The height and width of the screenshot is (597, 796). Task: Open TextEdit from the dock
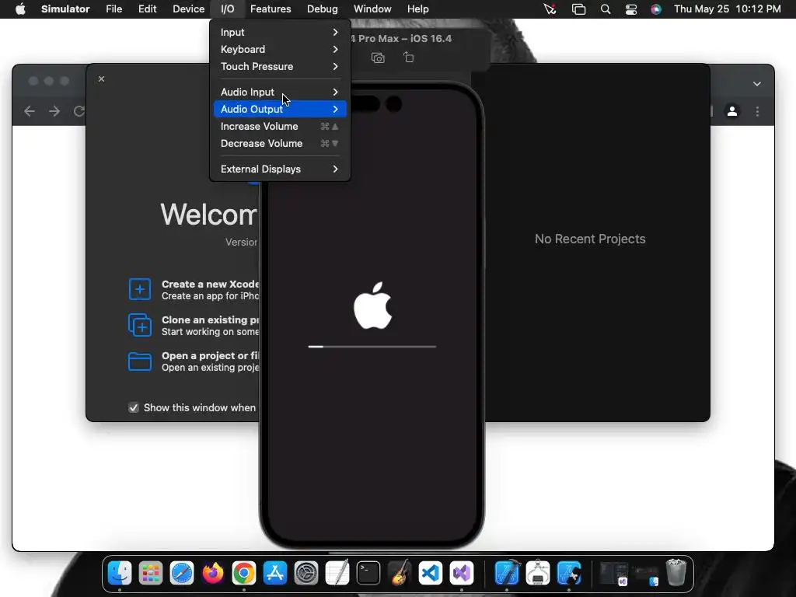point(337,573)
